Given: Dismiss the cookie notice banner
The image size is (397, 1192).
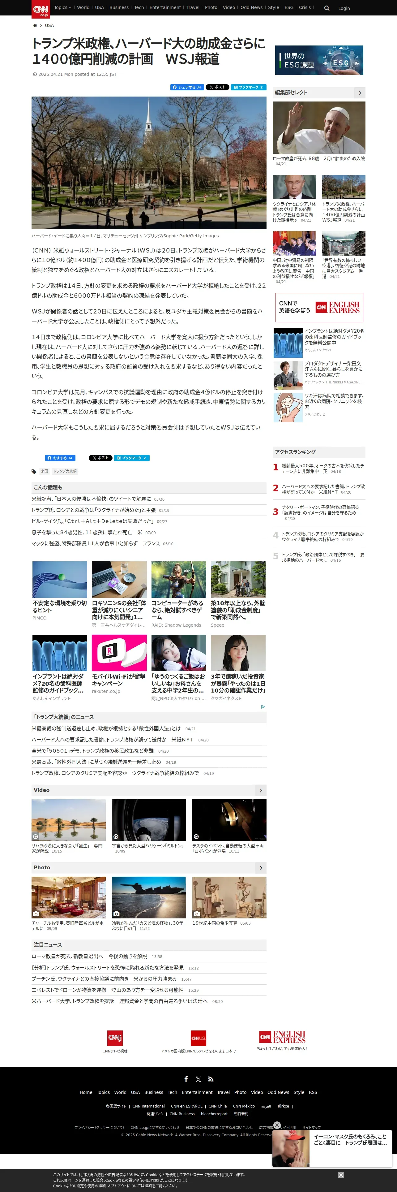Looking at the screenshot, I should 341,1175.
